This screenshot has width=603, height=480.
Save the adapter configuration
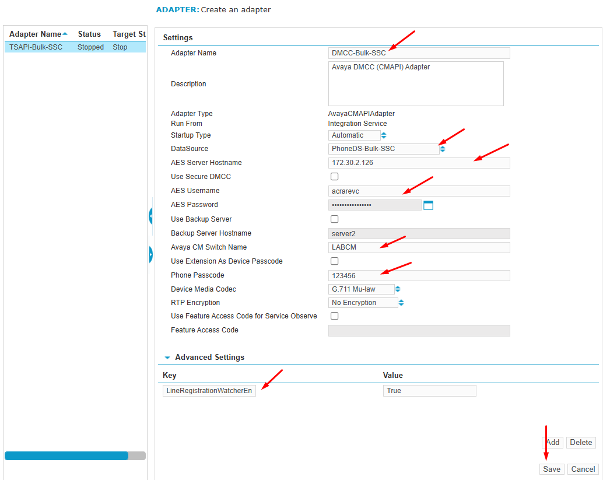point(551,469)
